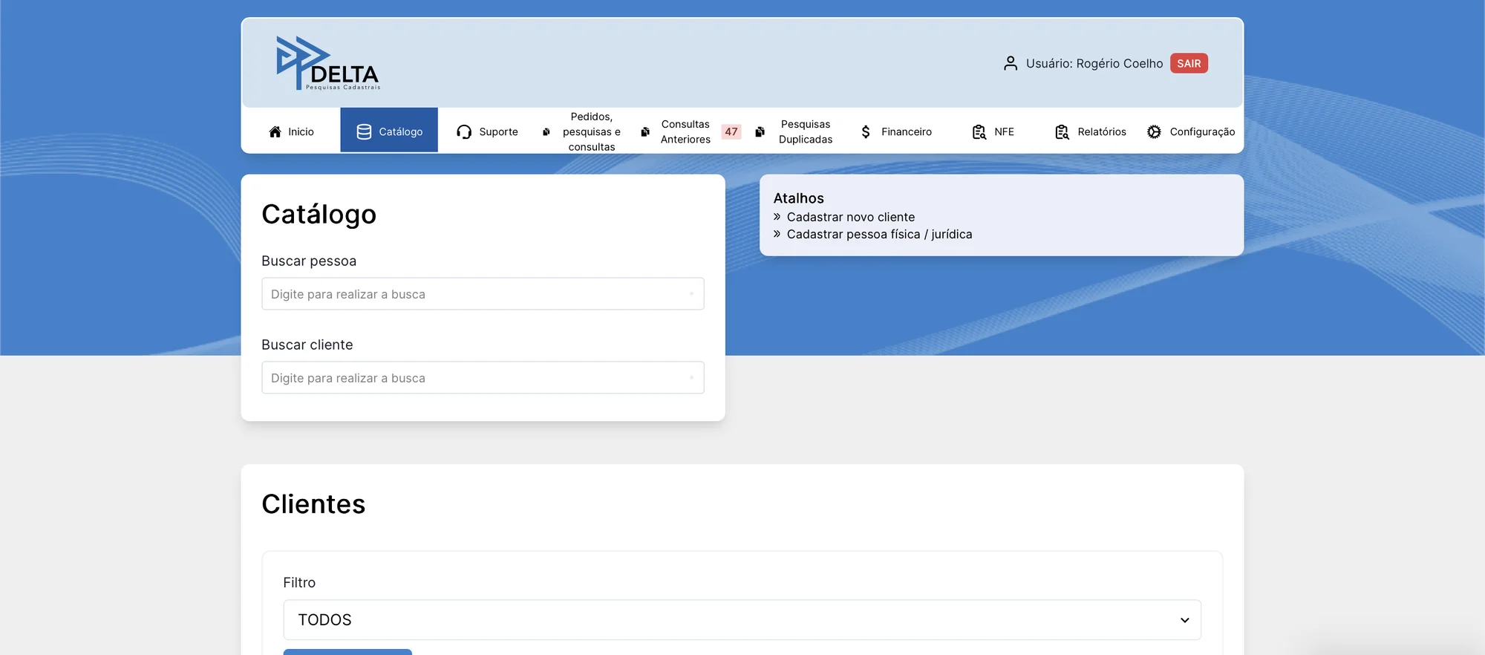1485x655 pixels.
Task: Click the database icon beside Catálogo
Action: [x=364, y=131]
